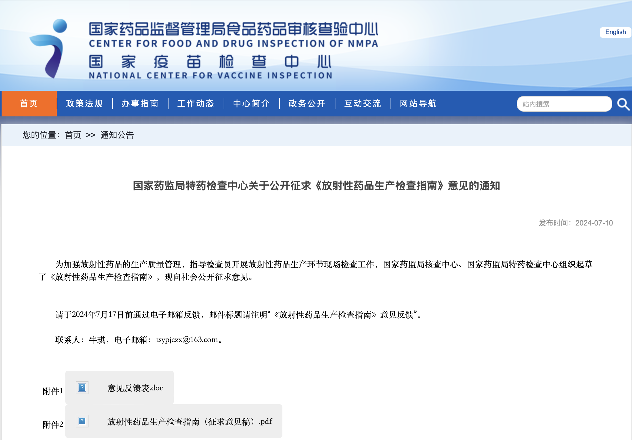Image resolution: width=632 pixels, height=440 pixels.
Task: Click the file icon beside the pdf attachment
Action: coord(82,421)
